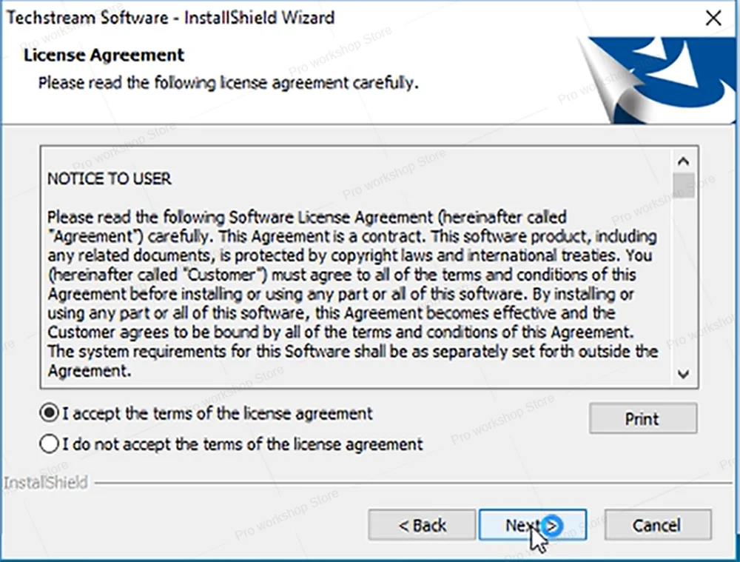Click the 'NOTICE TO USER' line
The image size is (740, 562).
click(109, 178)
